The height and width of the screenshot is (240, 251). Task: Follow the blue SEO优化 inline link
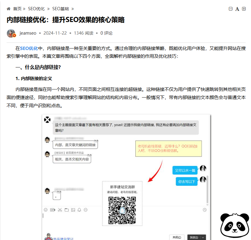[29, 48]
